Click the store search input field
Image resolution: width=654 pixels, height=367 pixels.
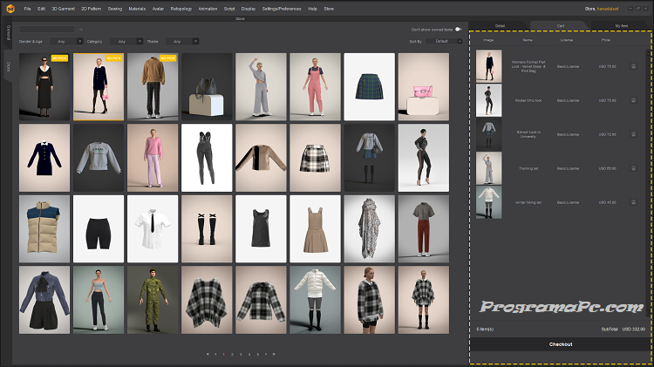click(48, 30)
